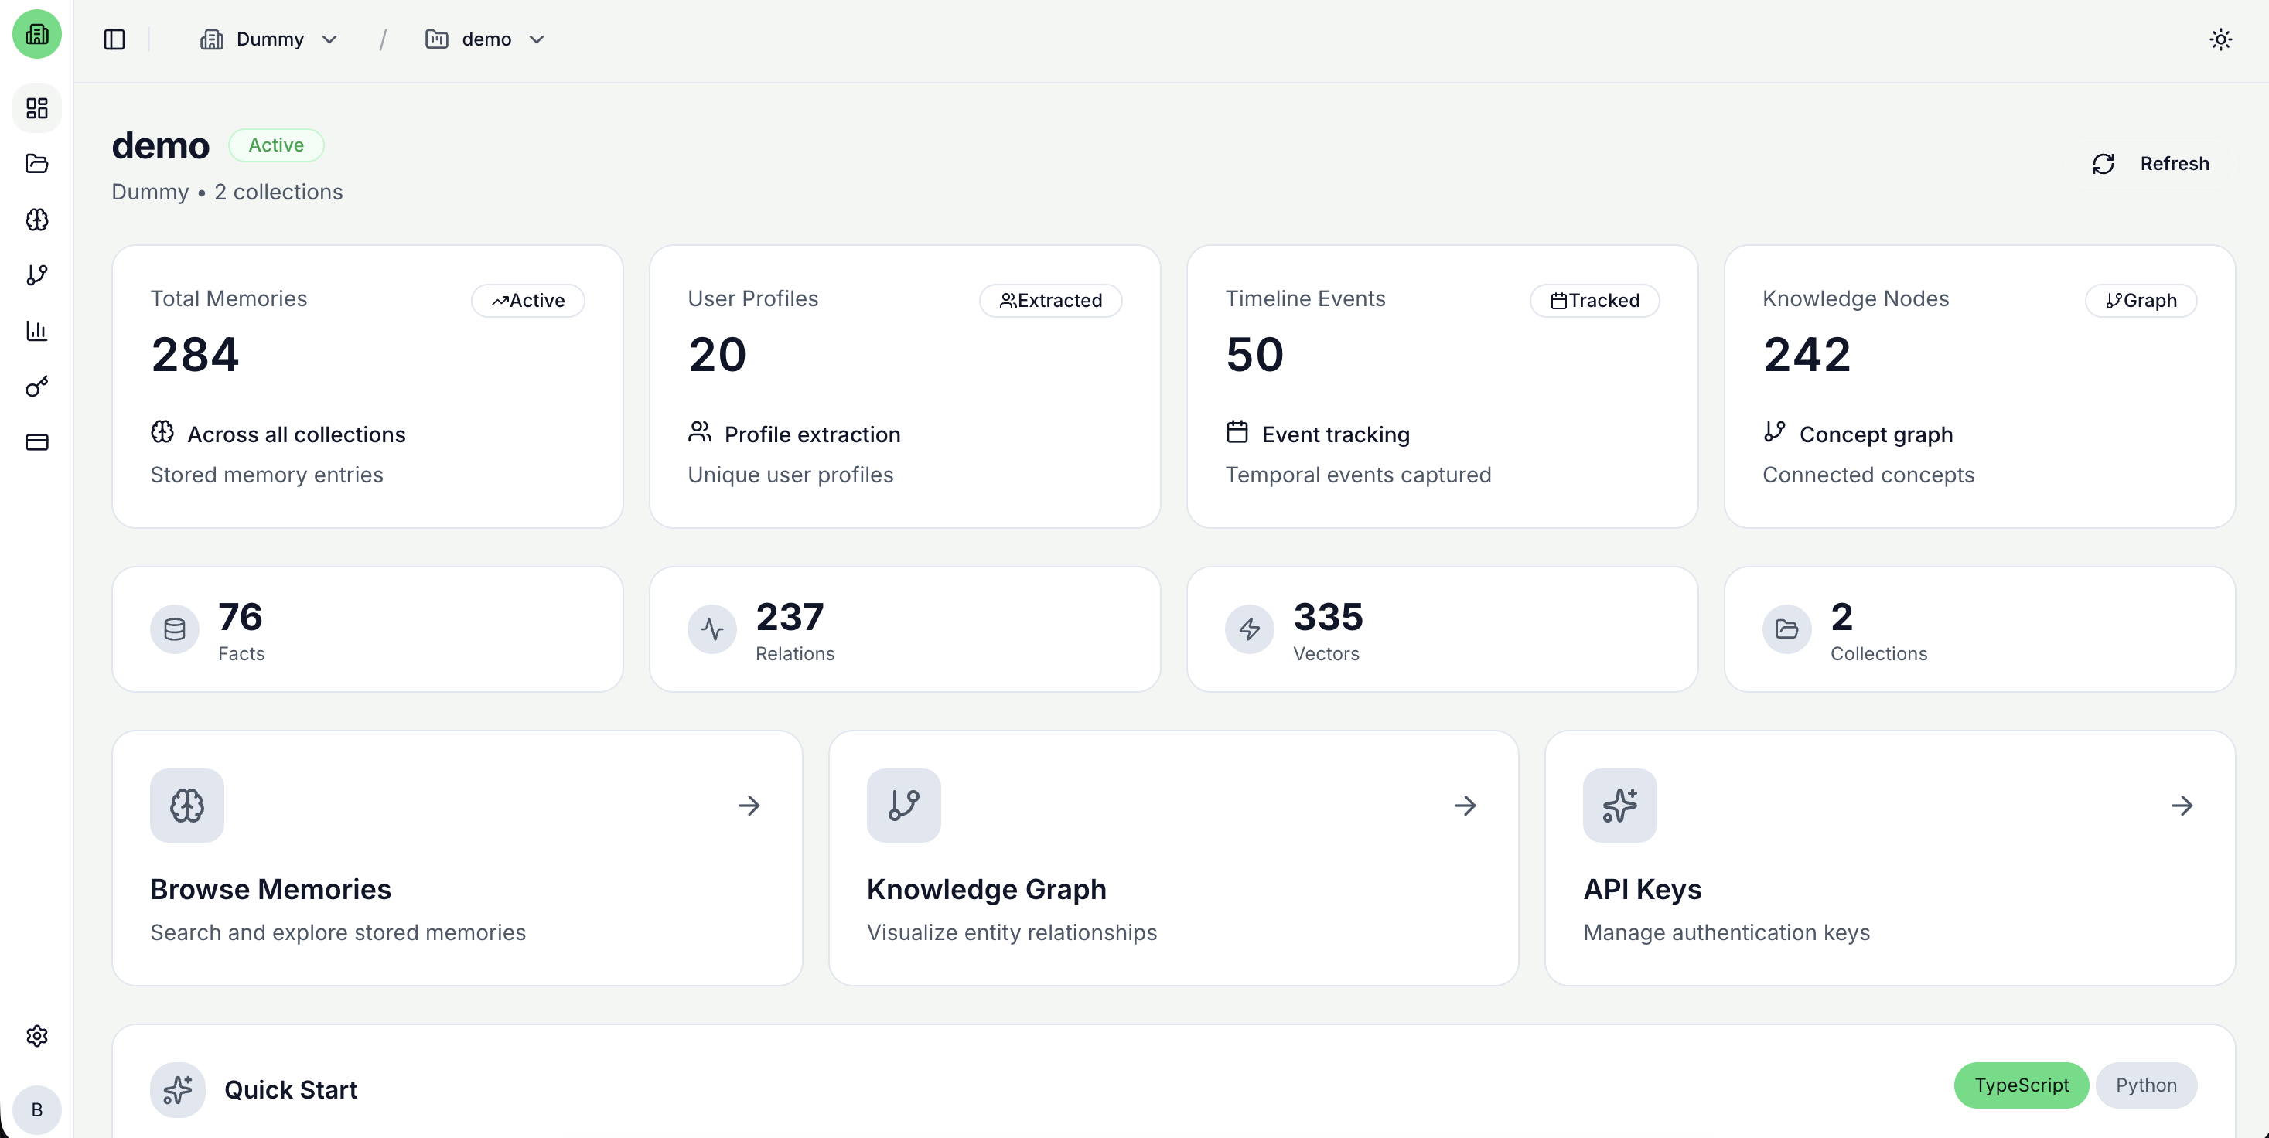
Task: Open Settings via the gear icon
Action: [x=36, y=1035]
